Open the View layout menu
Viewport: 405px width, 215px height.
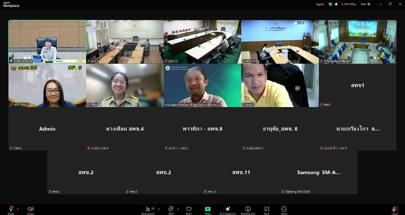click(x=364, y=4)
